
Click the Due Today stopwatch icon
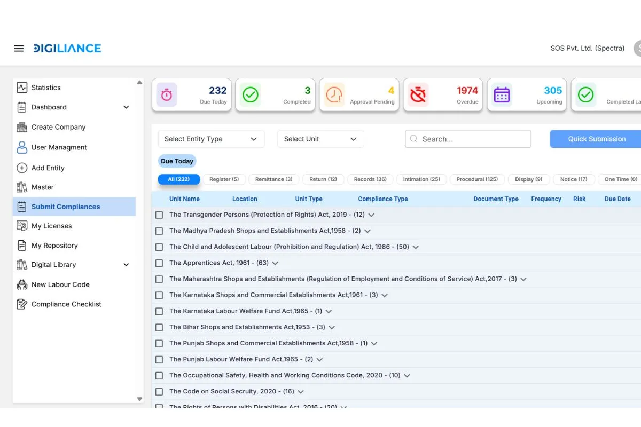click(167, 95)
